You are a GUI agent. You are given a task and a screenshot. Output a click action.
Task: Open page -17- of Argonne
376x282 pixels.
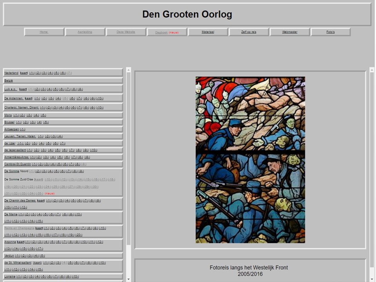click(40, 249)
